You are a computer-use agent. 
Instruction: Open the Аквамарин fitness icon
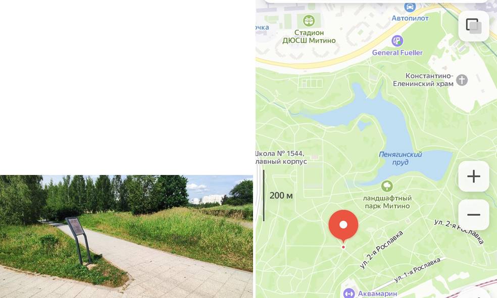coord(349,293)
